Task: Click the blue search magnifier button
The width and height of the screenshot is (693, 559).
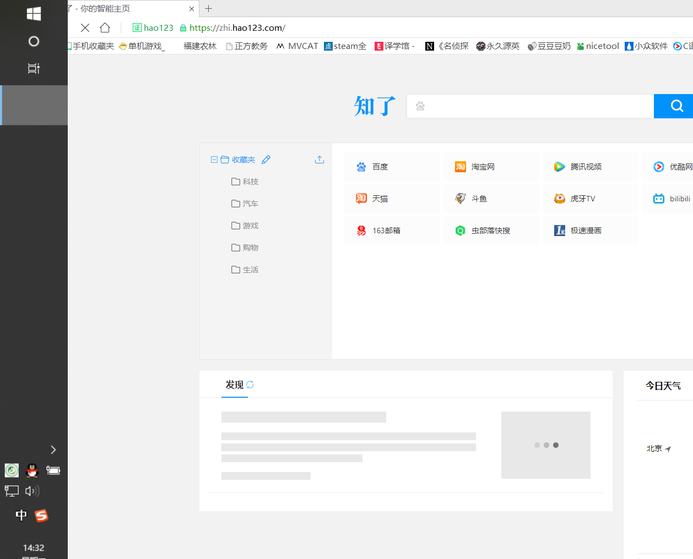Action: pos(673,106)
